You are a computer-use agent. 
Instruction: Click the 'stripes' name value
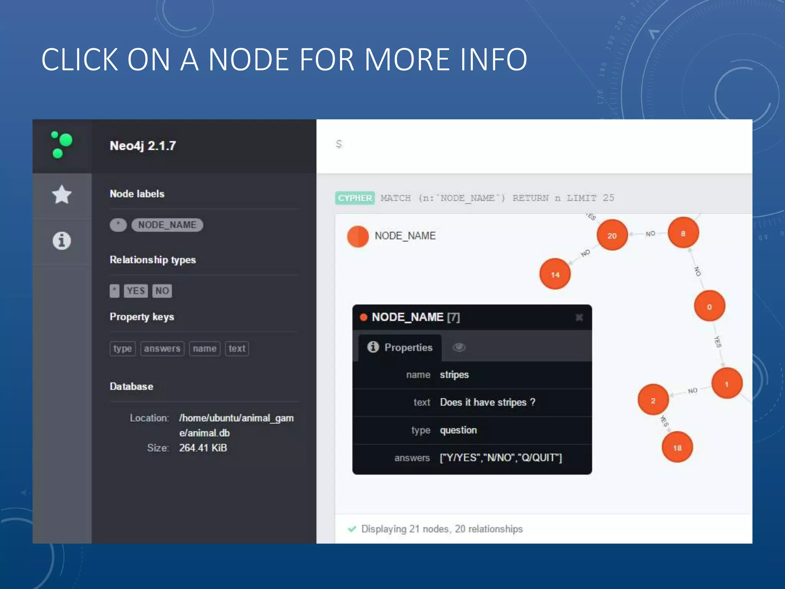pyautogui.click(x=454, y=375)
